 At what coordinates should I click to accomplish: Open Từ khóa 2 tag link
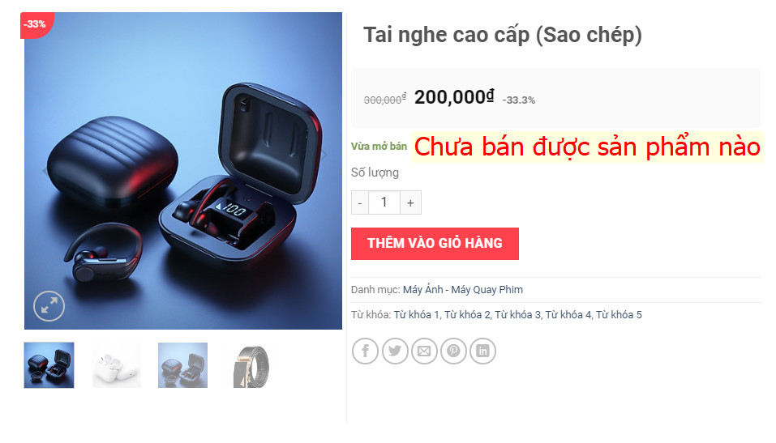[467, 315]
